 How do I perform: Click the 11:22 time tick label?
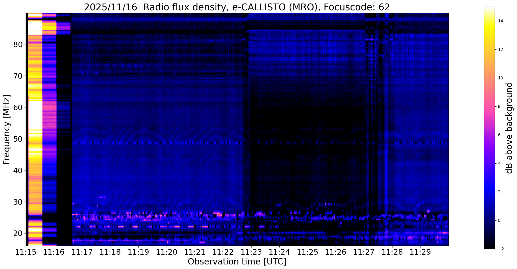tap(223, 252)
